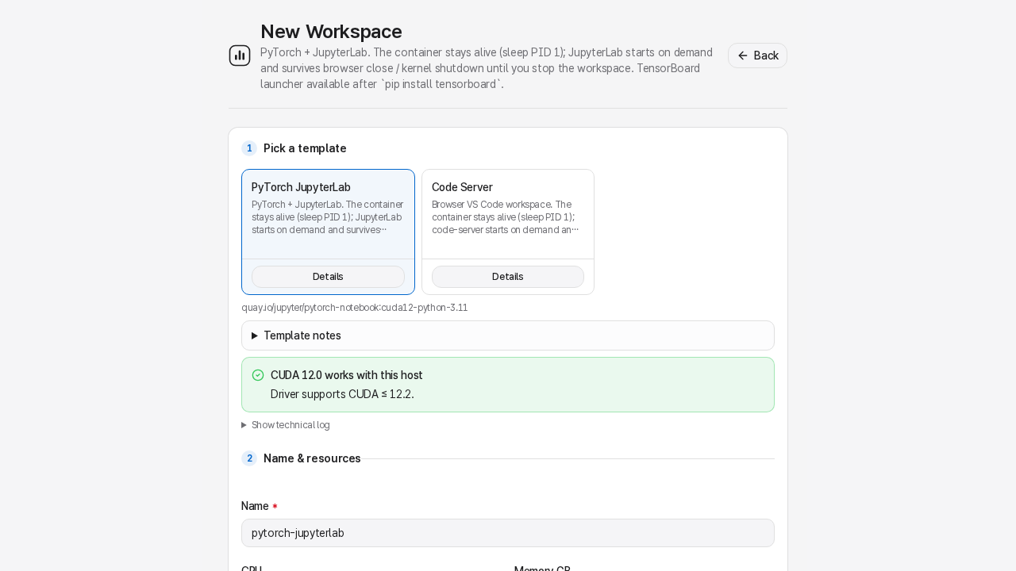This screenshot has width=1016, height=571.
Task: Click the 'CUDA 12.0 works with this host' text
Action: point(347,375)
